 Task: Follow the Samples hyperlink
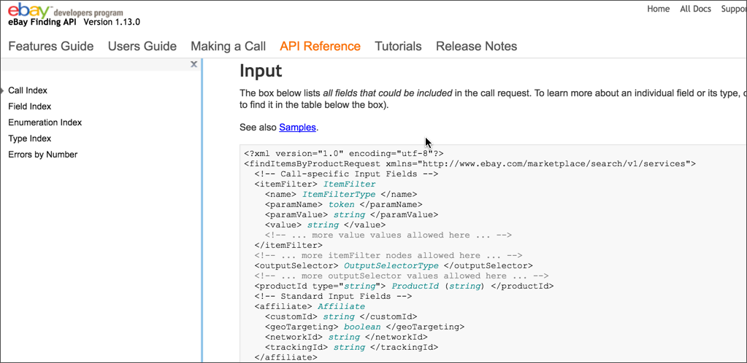[297, 127]
